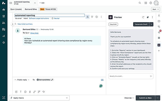Open Submit as New status arrow
Image resolution: width=162 pixels, height=101 pixels.
(x=158, y=98)
